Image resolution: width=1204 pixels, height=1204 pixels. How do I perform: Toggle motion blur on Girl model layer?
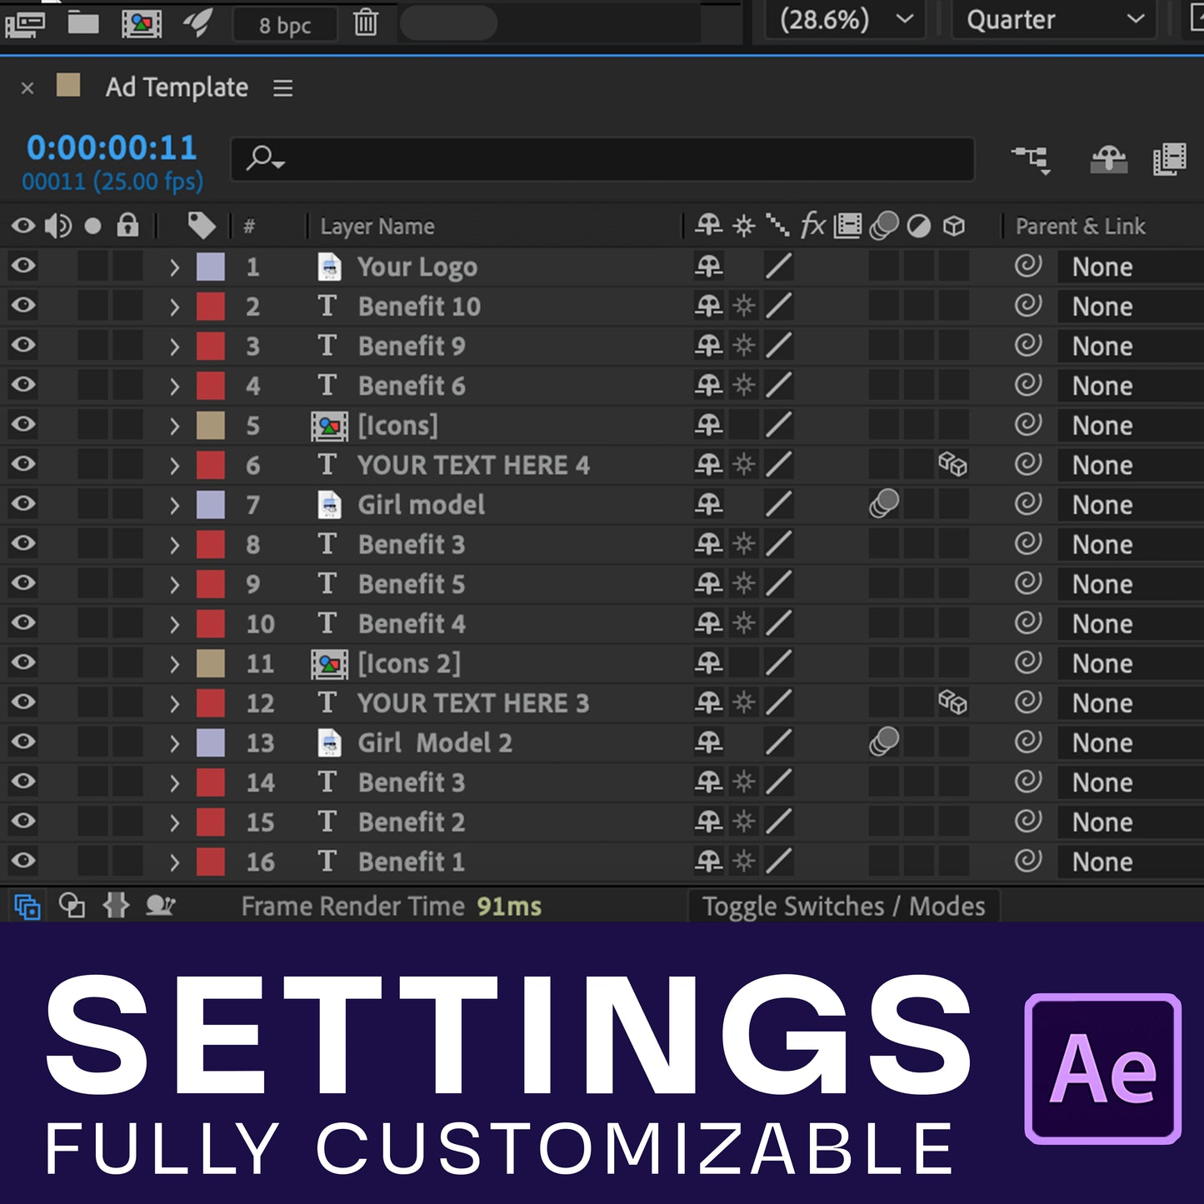(883, 503)
